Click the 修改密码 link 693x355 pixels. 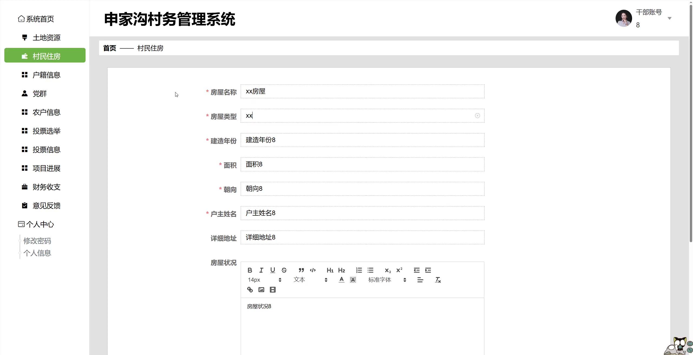37,241
